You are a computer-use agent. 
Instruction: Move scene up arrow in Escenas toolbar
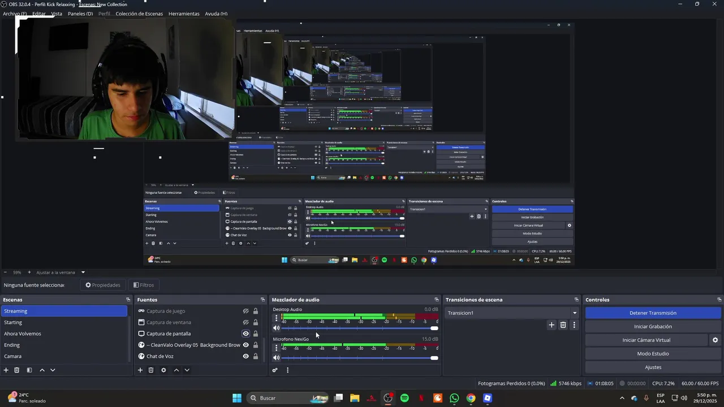[42, 370]
